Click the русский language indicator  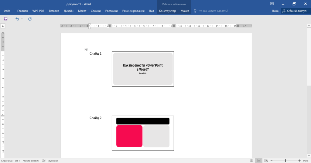[x=53, y=161]
